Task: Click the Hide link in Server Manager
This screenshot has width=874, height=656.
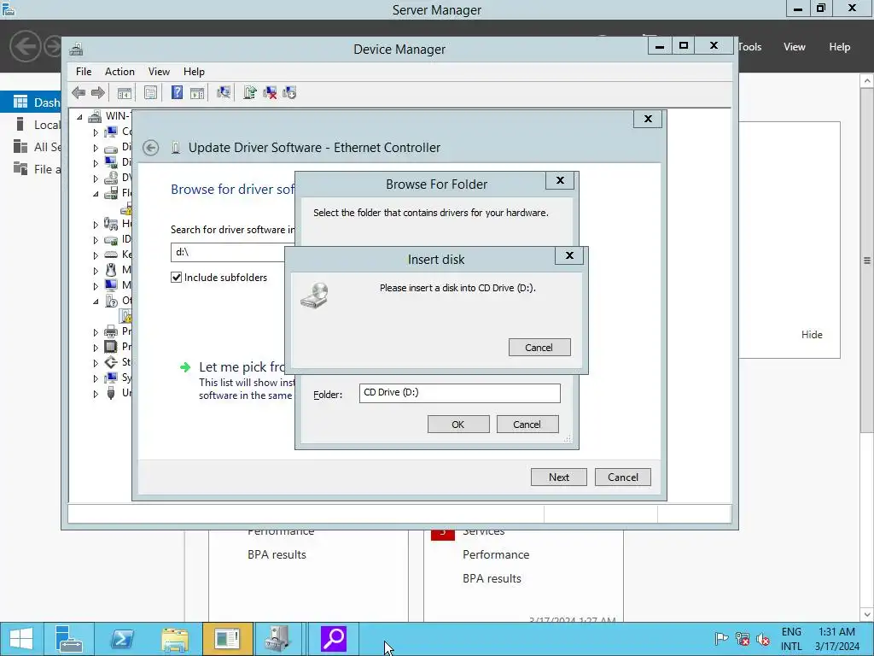Action: (x=812, y=335)
